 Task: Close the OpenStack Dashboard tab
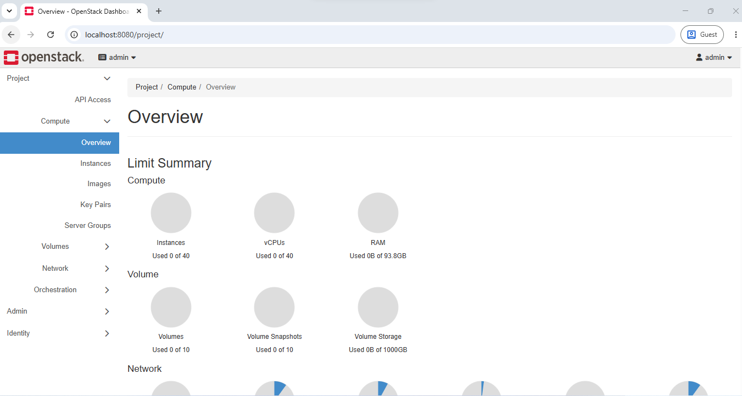[138, 11]
